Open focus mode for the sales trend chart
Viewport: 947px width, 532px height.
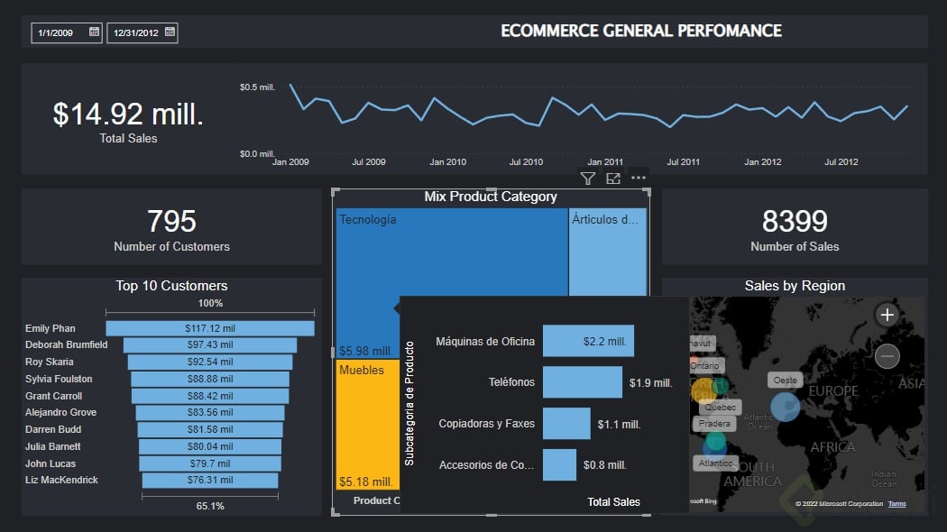click(613, 178)
